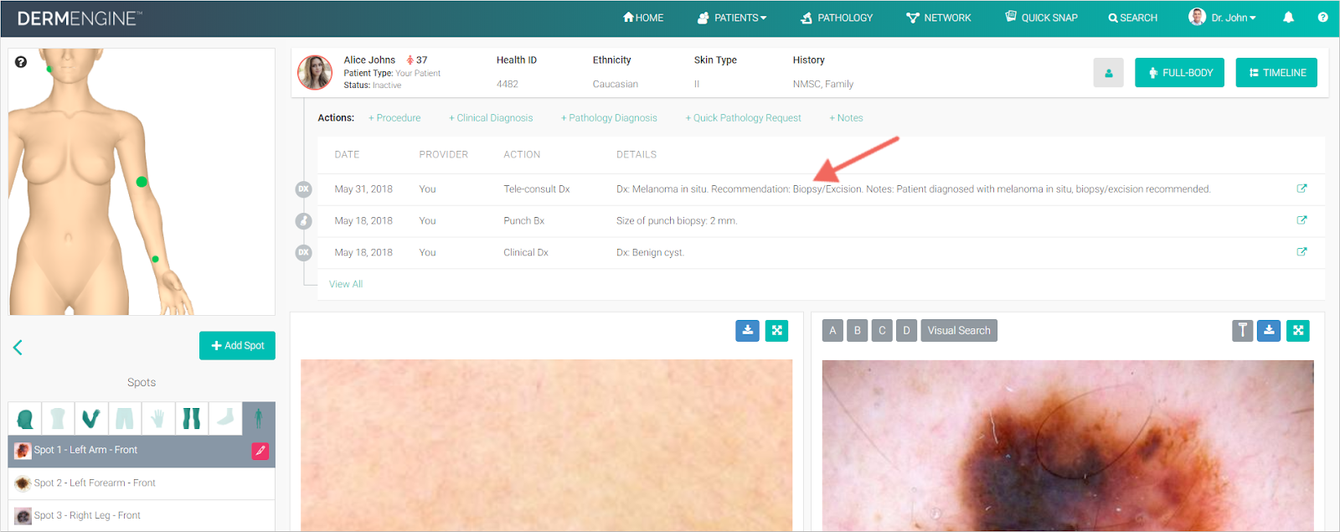Download the left overview image
This screenshot has height=532, width=1340.
point(747,330)
